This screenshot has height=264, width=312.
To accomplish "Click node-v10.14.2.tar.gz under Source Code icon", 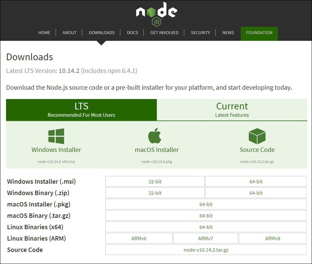I will tap(257, 161).
